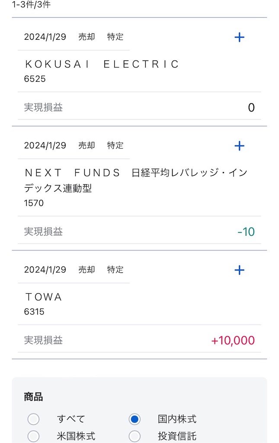Click the +10,000 realized profit value
Image resolution: width=279 pixels, height=443 pixels.
pos(233,340)
